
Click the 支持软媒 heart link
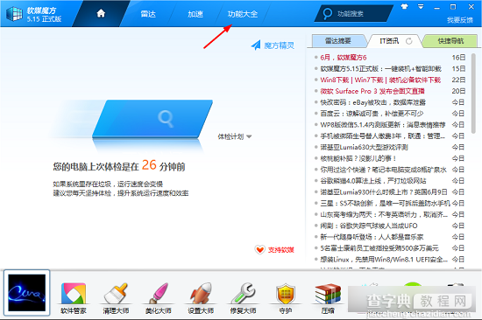pyautogui.click(x=274, y=250)
